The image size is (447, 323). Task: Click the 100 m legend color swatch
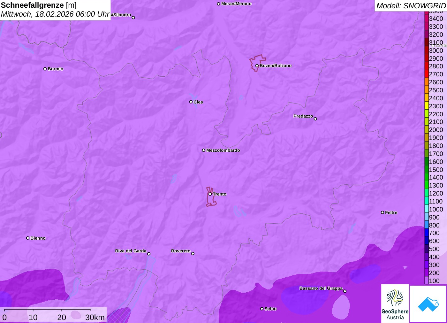tap(427, 281)
